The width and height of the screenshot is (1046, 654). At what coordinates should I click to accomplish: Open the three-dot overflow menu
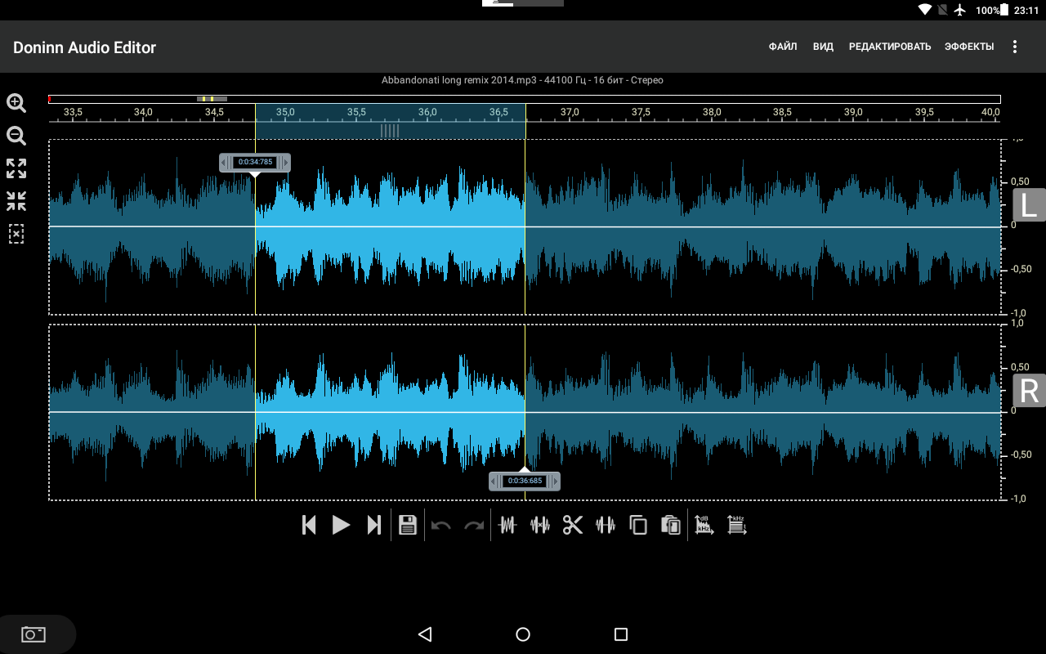[x=1015, y=47]
